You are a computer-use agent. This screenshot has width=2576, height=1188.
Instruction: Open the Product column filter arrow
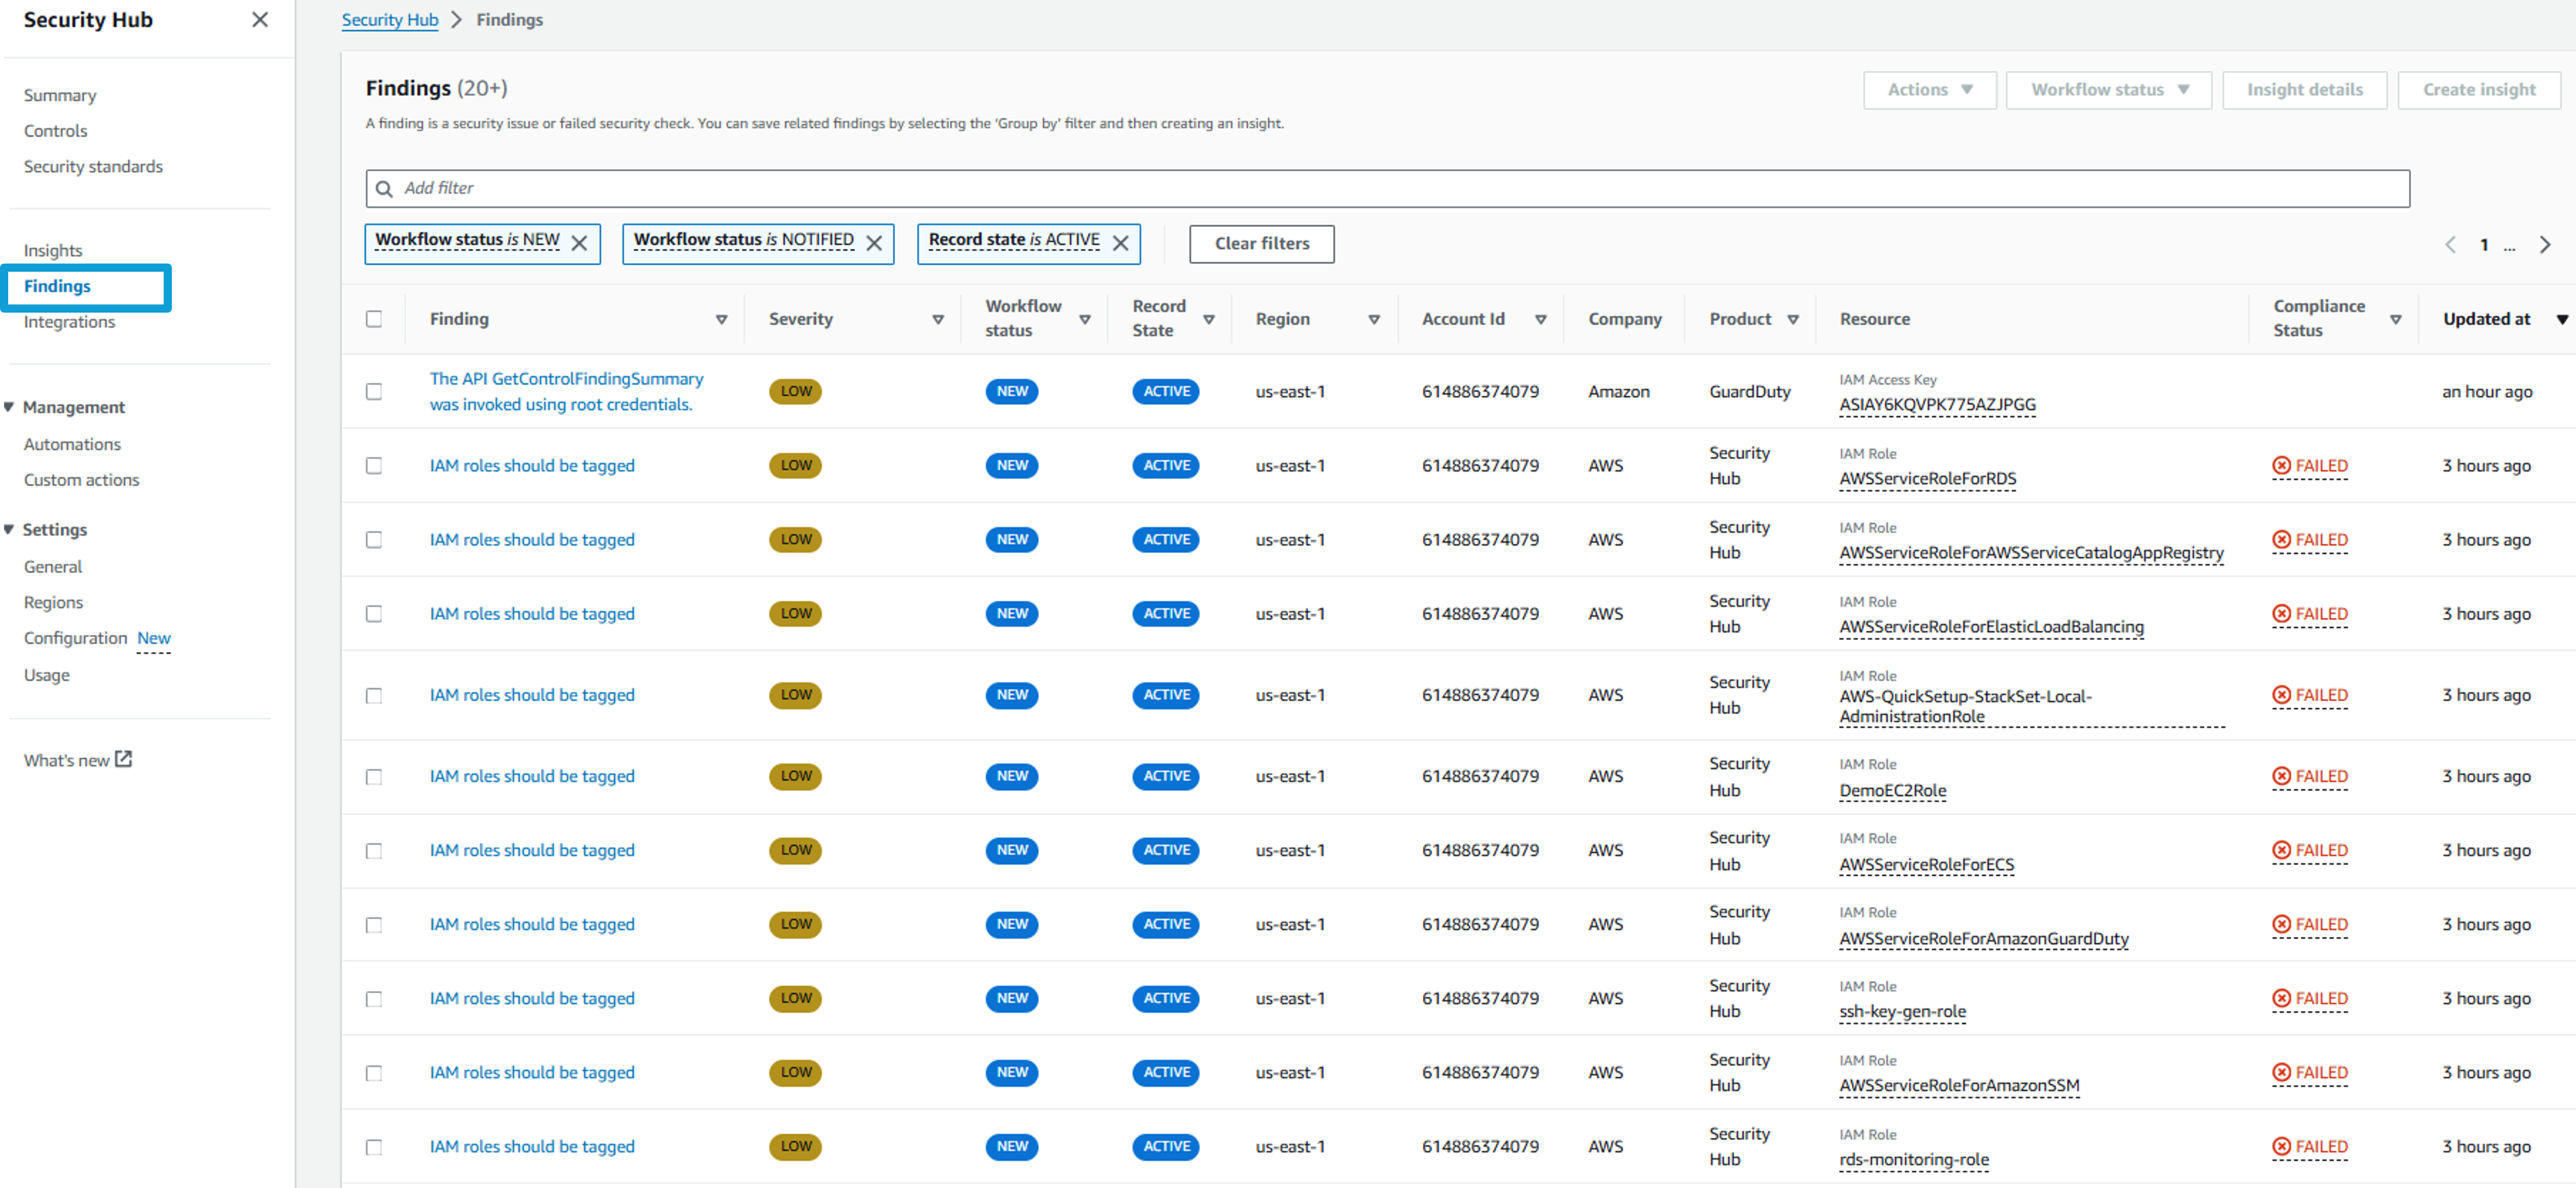click(x=1793, y=319)
